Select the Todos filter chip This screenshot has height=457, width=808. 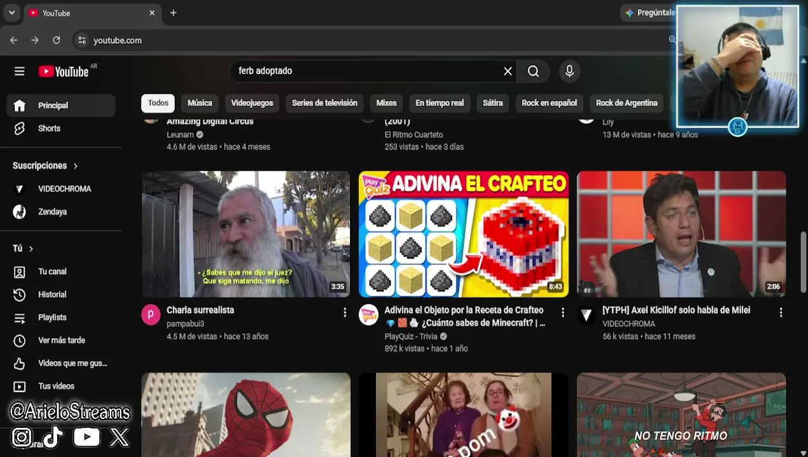(158, 103)
